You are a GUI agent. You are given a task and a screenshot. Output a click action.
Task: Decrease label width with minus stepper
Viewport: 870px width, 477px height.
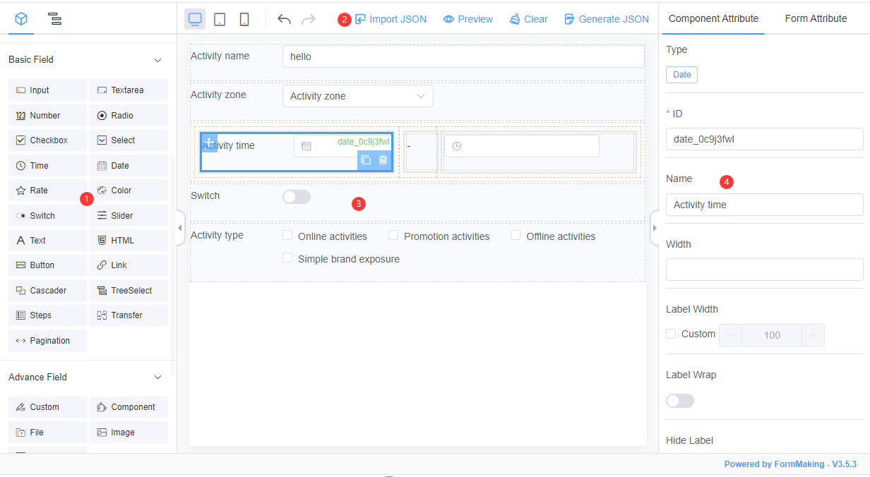[x=731, y=335]
